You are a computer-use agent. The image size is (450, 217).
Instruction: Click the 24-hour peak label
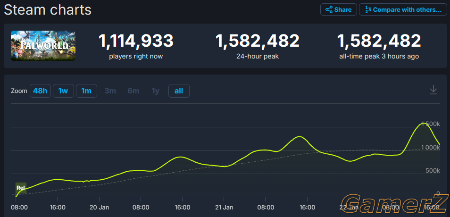258,57
